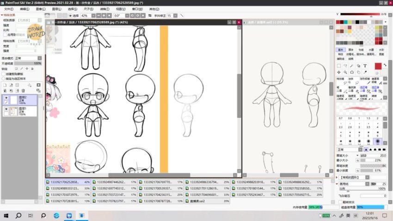
Task: Select the rotate view tool
Action: (352, 73)
